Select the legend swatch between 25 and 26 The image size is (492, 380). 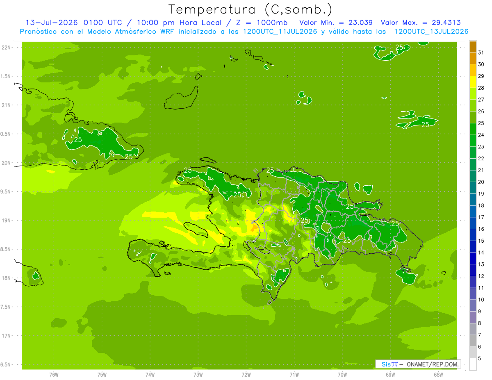click(x=473, y=118)
